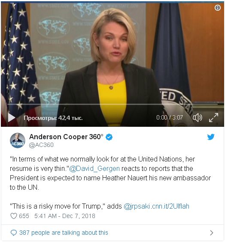Click the @AC360 handle
225x242 pixels.
point(41,145)
